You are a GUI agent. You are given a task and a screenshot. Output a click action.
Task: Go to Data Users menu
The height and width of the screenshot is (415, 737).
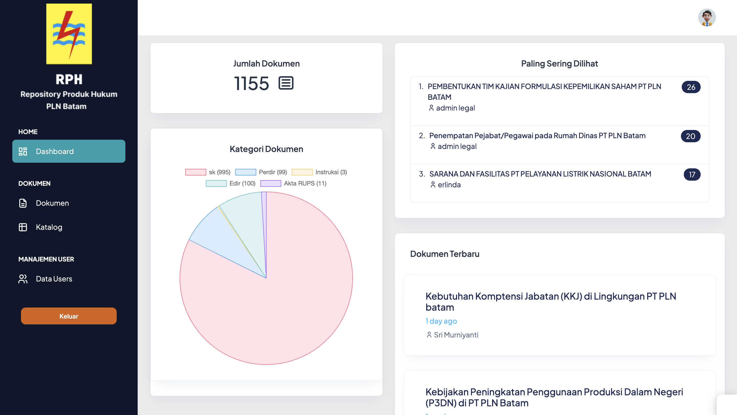point(54,279)
